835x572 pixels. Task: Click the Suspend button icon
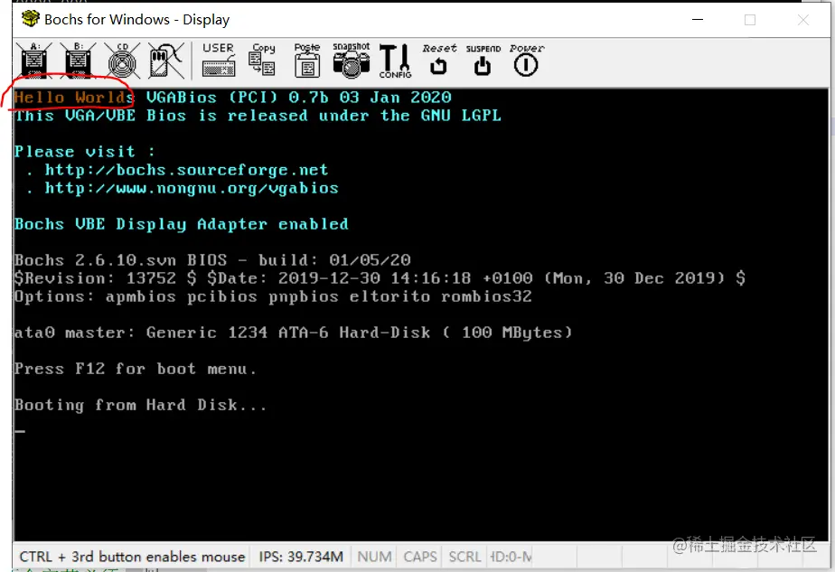483,61
